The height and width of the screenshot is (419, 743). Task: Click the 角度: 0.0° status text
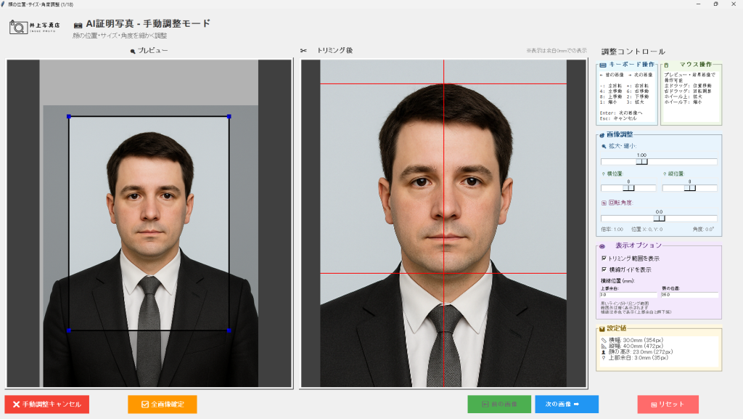point(704,229)
